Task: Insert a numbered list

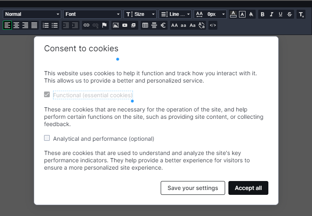Action: point(46,25)
